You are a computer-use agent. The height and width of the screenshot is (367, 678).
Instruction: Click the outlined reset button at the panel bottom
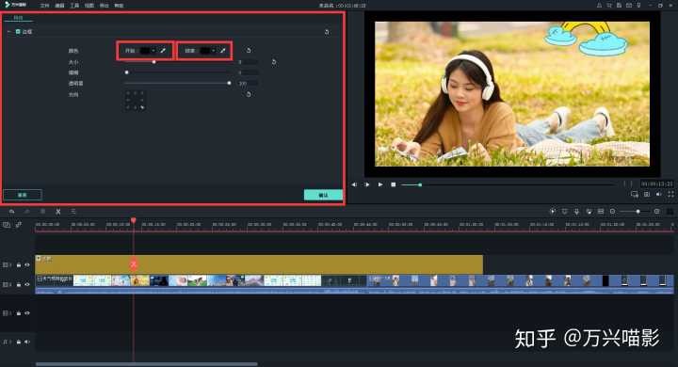pos(23,195)
